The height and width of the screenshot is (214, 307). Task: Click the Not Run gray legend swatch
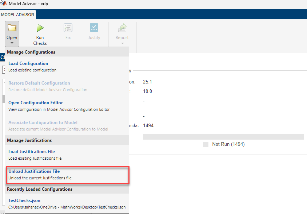206,144
